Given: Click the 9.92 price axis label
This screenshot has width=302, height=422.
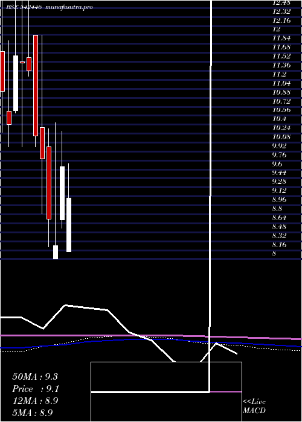Looking at the screenshot, I should [280, 146].
